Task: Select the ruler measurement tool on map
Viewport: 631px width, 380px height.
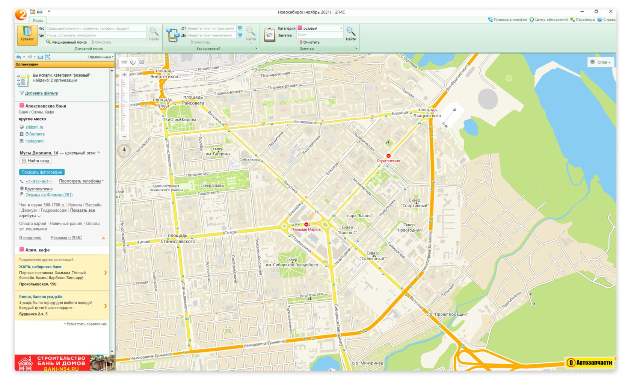Action: click(x=124, y=62)
